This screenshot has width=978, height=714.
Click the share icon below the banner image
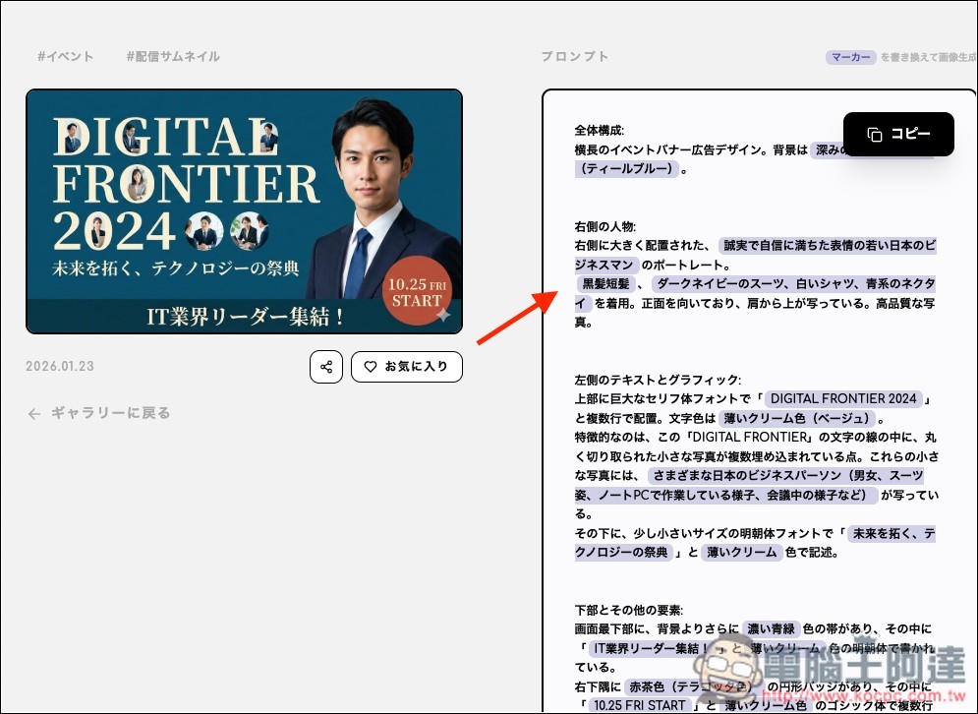coord(325,366)
